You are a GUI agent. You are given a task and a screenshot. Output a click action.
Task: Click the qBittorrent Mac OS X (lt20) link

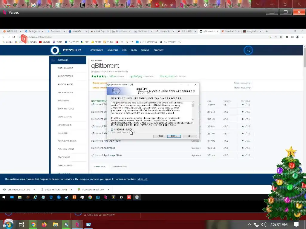105,141
